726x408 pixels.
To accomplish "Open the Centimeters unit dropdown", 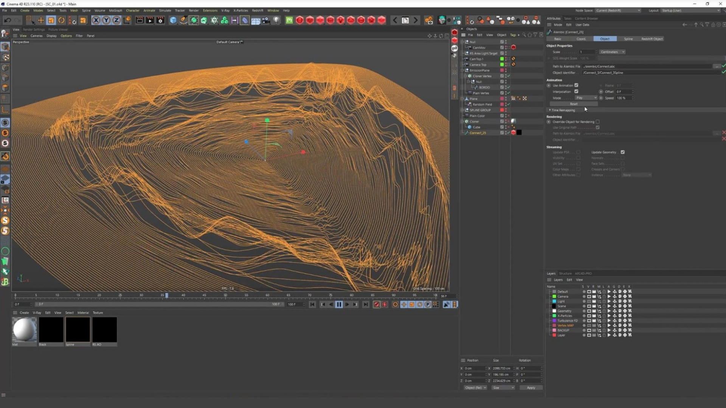I will (612, 52).
